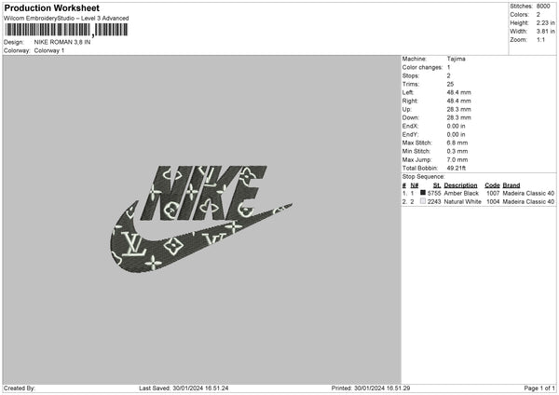Click the 'Page 1 of 1' footer text
The image size is (559, 395).
(x=539, y=388)
